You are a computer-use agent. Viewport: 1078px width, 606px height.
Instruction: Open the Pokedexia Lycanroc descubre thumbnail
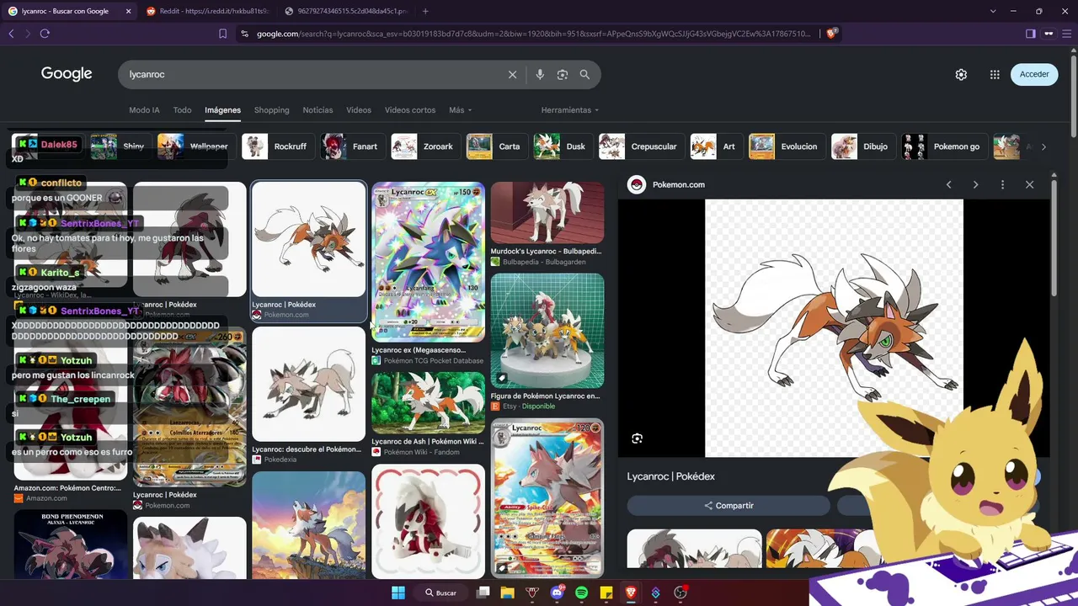pyautogui.click(x=309, y=384)
